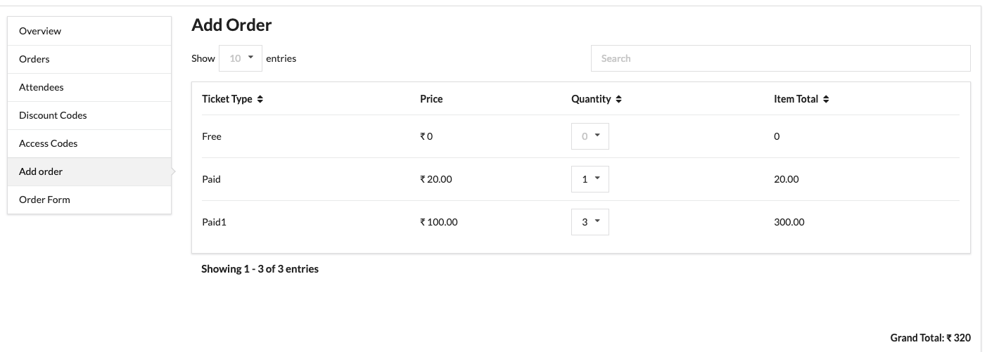Change quantity for Paid ticket
The height and width of the screenshot is (352, 987).
click(x=590, y=179)
